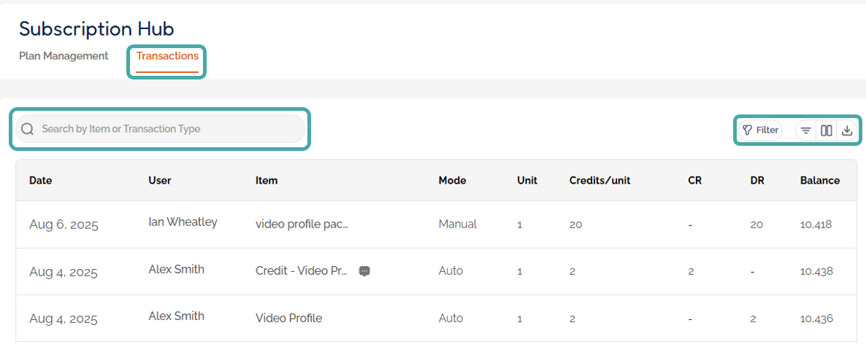Click the Date column header

[x=41, y=181]
